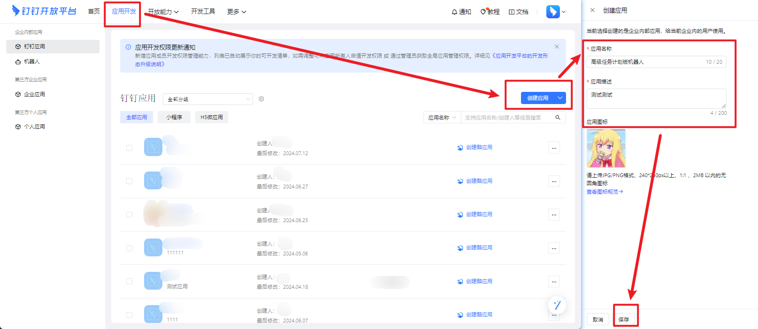Switch to the 小程序 tab
This screenshot has width=758, height=329.
point(174,117)
